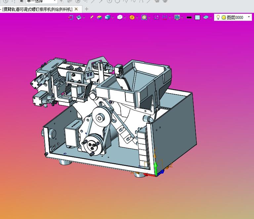Image resolution: width=254 pixels, height=219 pixels.
Task: Select the multicolored cube display icon
Action: coord(99,17)
